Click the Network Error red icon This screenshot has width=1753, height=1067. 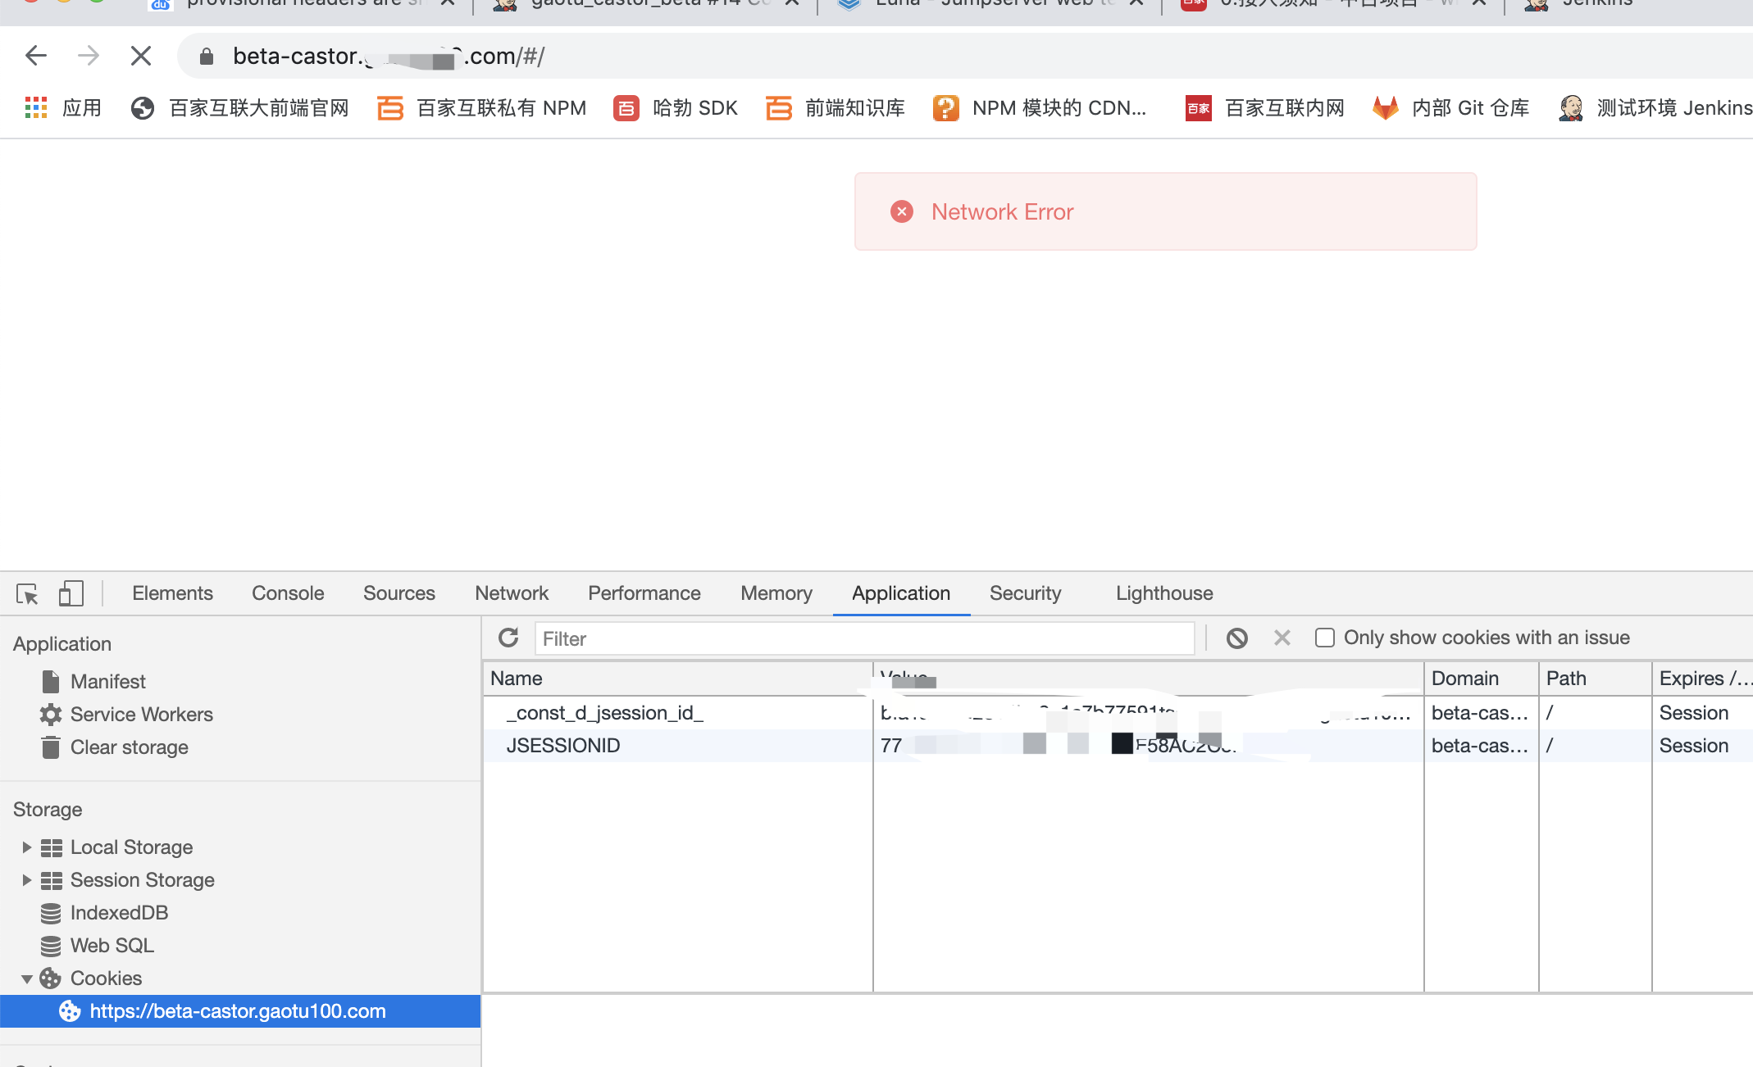[x=901, y=211]
